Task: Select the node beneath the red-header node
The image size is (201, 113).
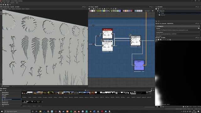Action: tap(107, 46)
